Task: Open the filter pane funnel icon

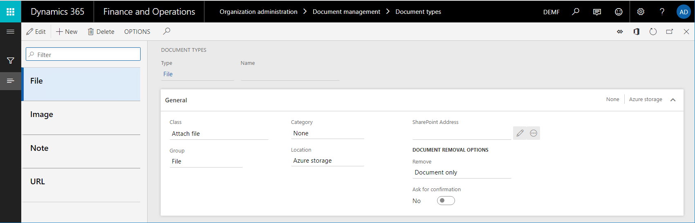Action: [11, 61]
